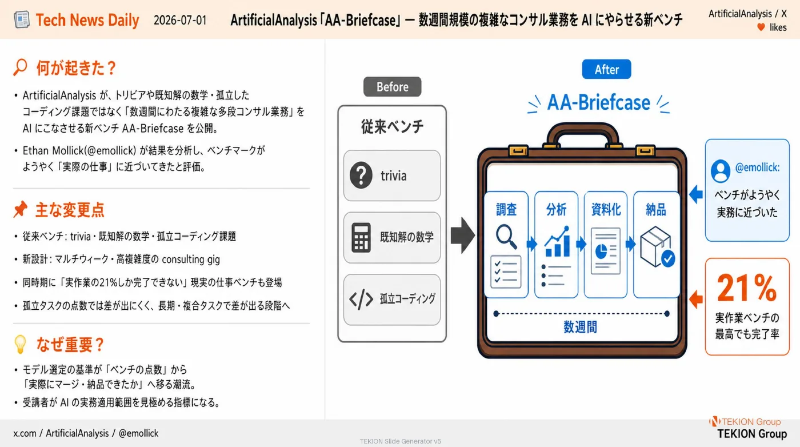Screen dimensions: 800x447
Task: Click the pushpin icon beside 主な変更点
Action: pyautogui.click(x=21, y=210)
